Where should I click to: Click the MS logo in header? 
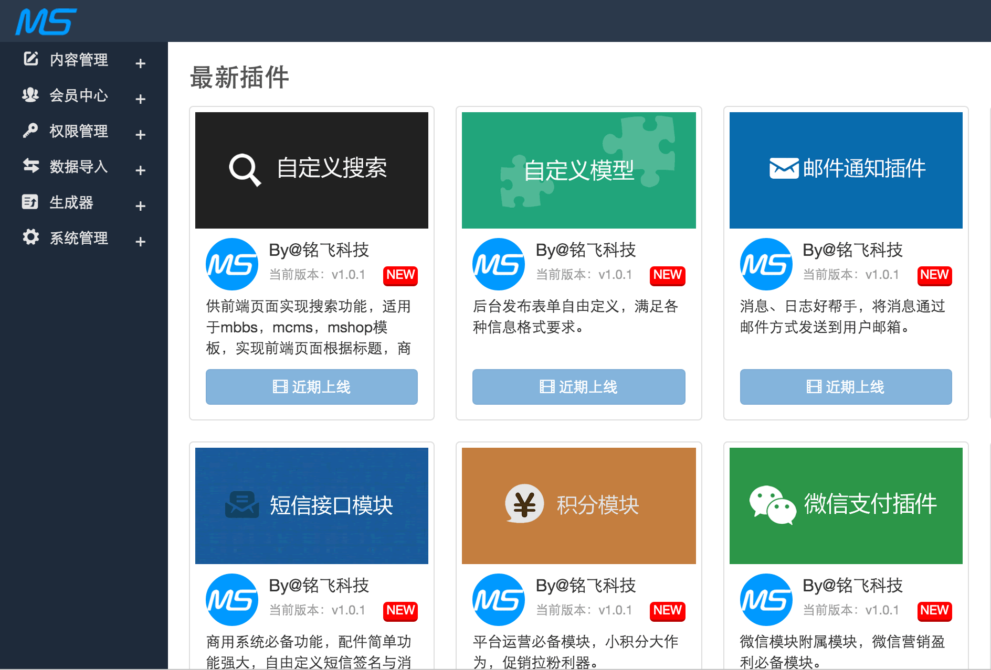[x=46, y=21]
